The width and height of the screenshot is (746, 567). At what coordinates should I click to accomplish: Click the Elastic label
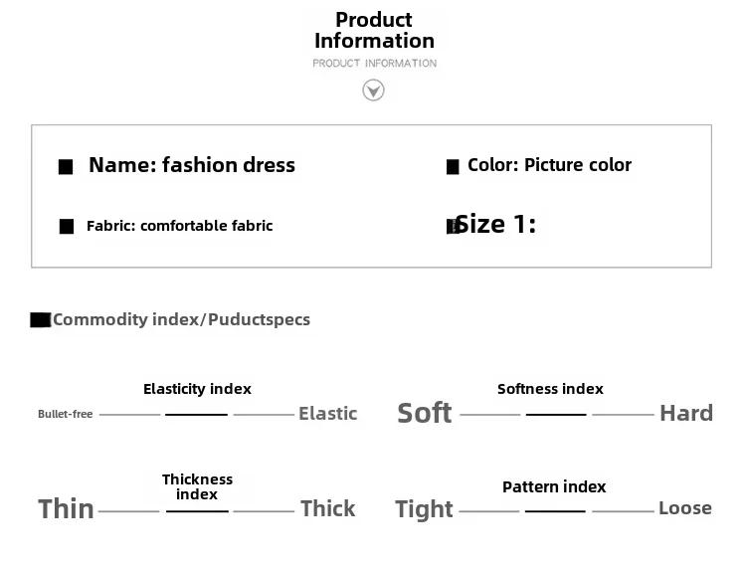[x=328, y=414]
